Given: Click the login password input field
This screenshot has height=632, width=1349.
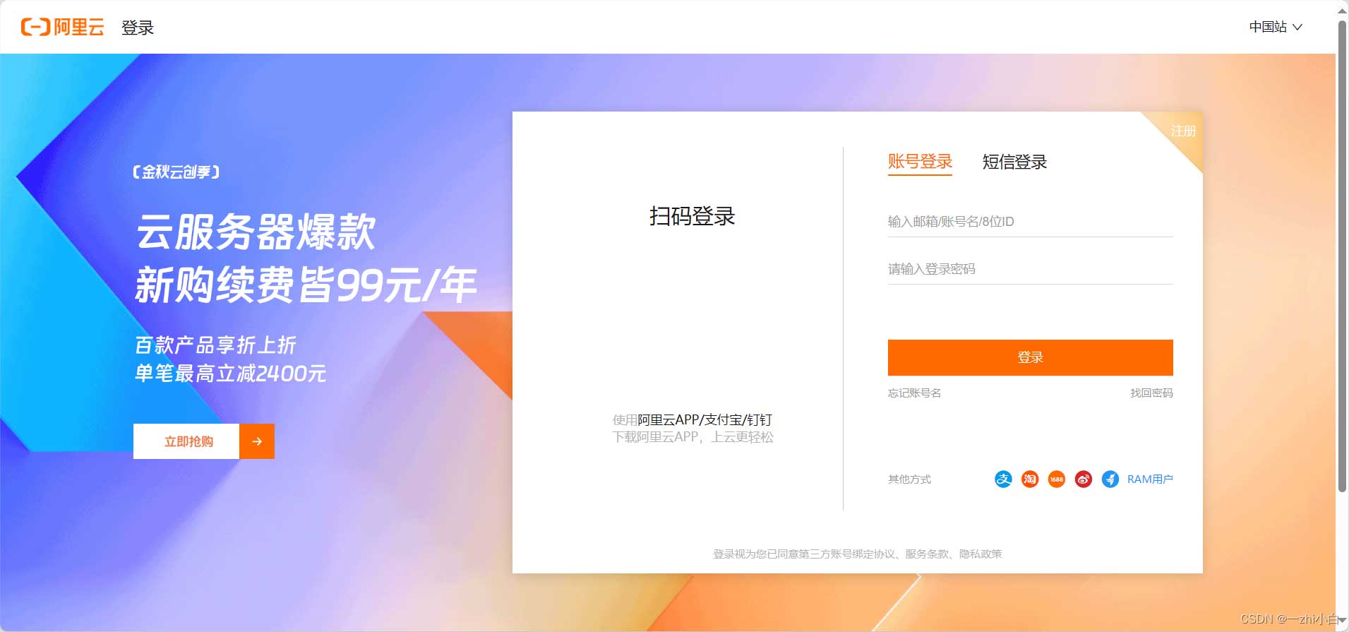Looking at the screenshot, I should coord(1030,269).
